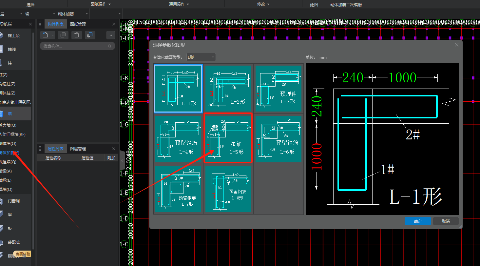
Task: Open 钢结构 category in navigation
Action: pos(16,256)
